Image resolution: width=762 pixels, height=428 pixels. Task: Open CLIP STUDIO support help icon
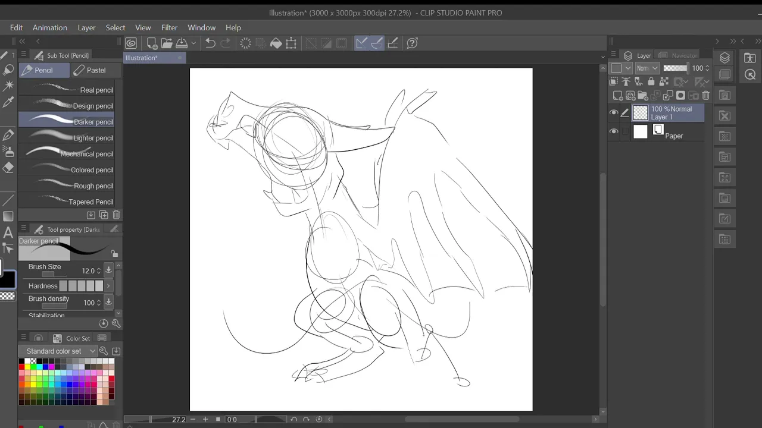[412, 43]
